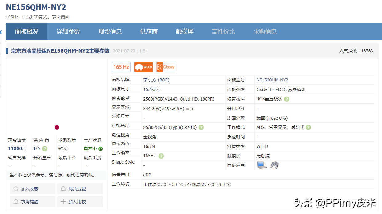Click the plus icon in 加入比较
Screen dimensions: 382x214
pyautogui.click(x=63, y=202)
